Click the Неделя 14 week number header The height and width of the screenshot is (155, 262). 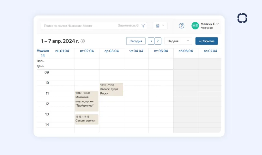43,53
